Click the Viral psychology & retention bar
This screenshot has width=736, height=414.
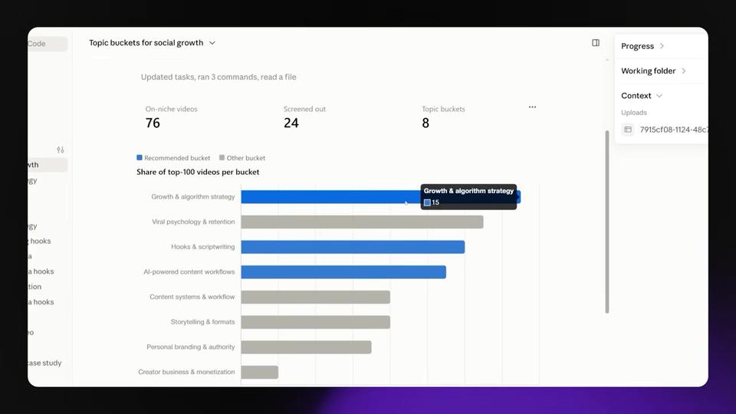click(362, 222)
